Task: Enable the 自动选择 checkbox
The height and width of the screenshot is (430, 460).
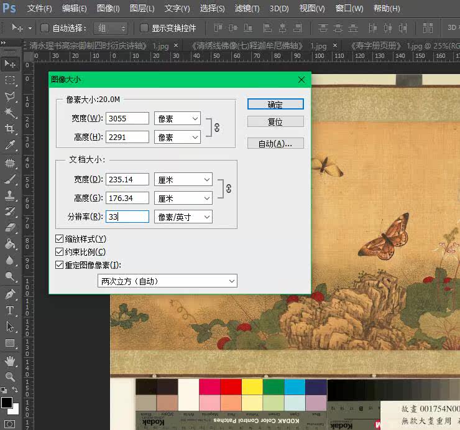Action: pyautogui.click(x=45, y=28)
